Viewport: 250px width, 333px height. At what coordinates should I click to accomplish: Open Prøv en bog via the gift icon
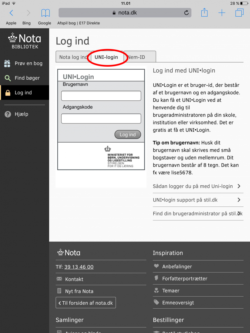pos(8,63)
